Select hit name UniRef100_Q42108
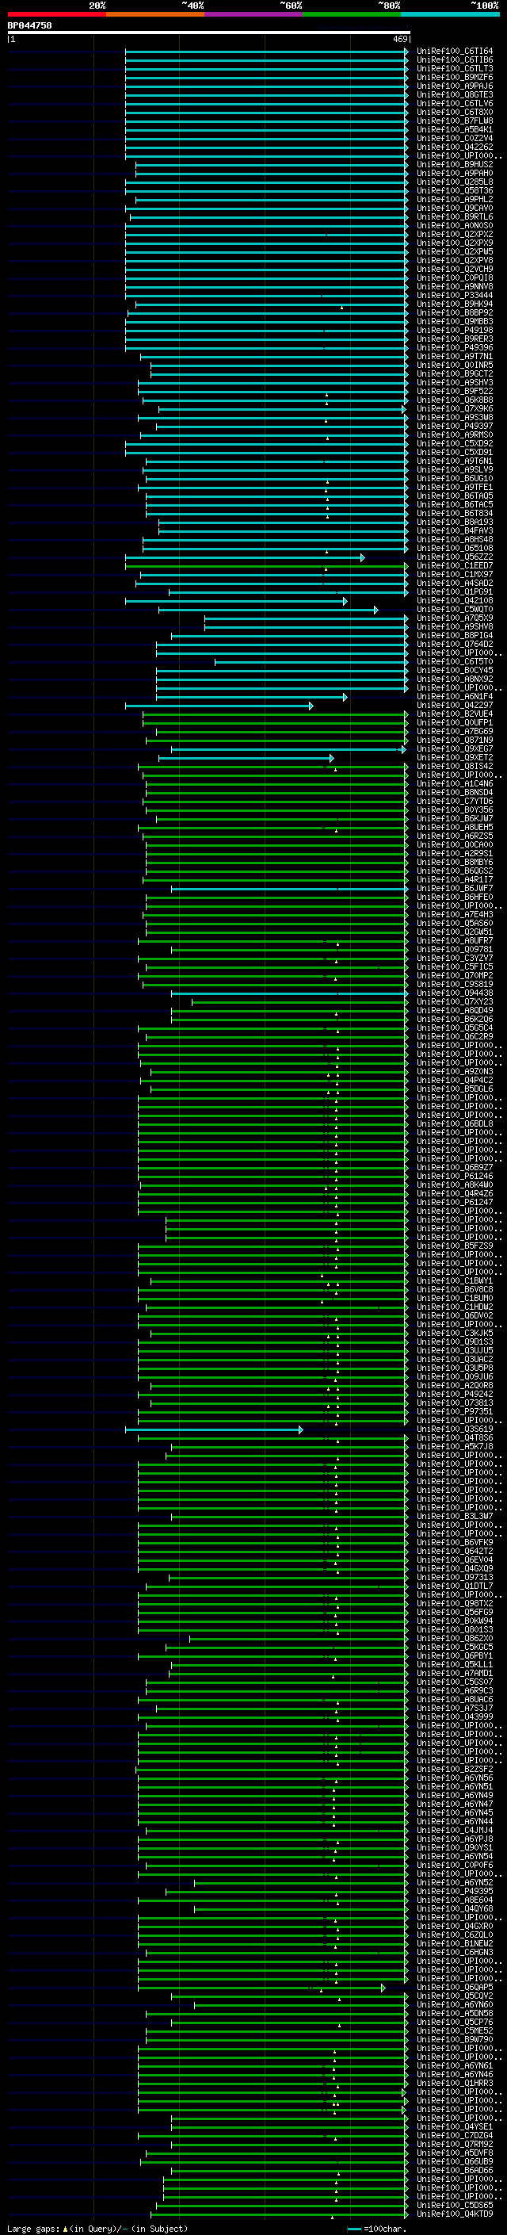The height and width of the screenshot is (2235, 507). [x=454, y=600]
